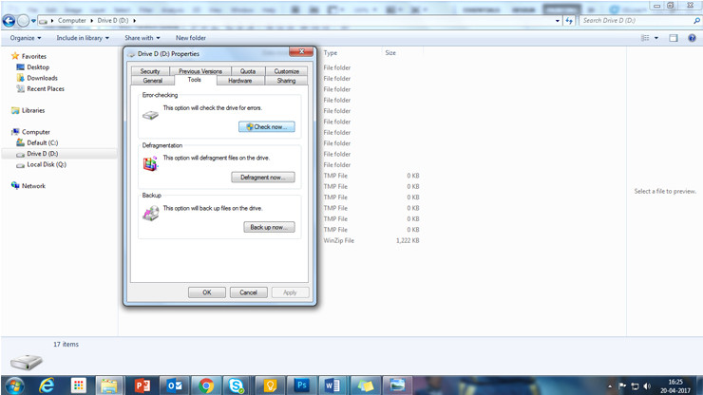Open Word from the taskbar

coord(332,386)
